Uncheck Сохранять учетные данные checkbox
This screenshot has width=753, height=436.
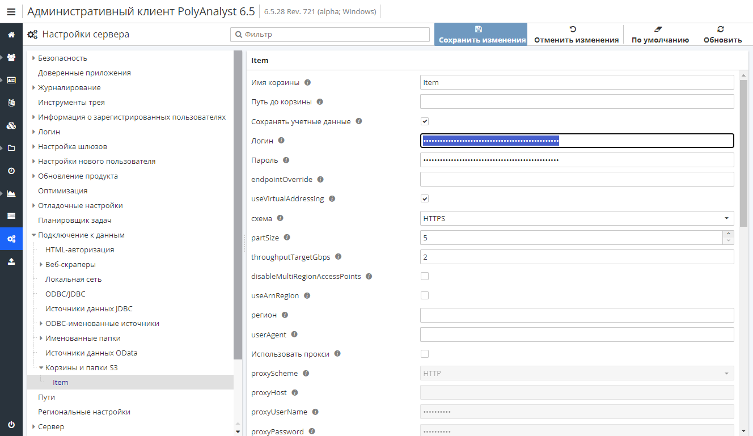tap(425, 121)
